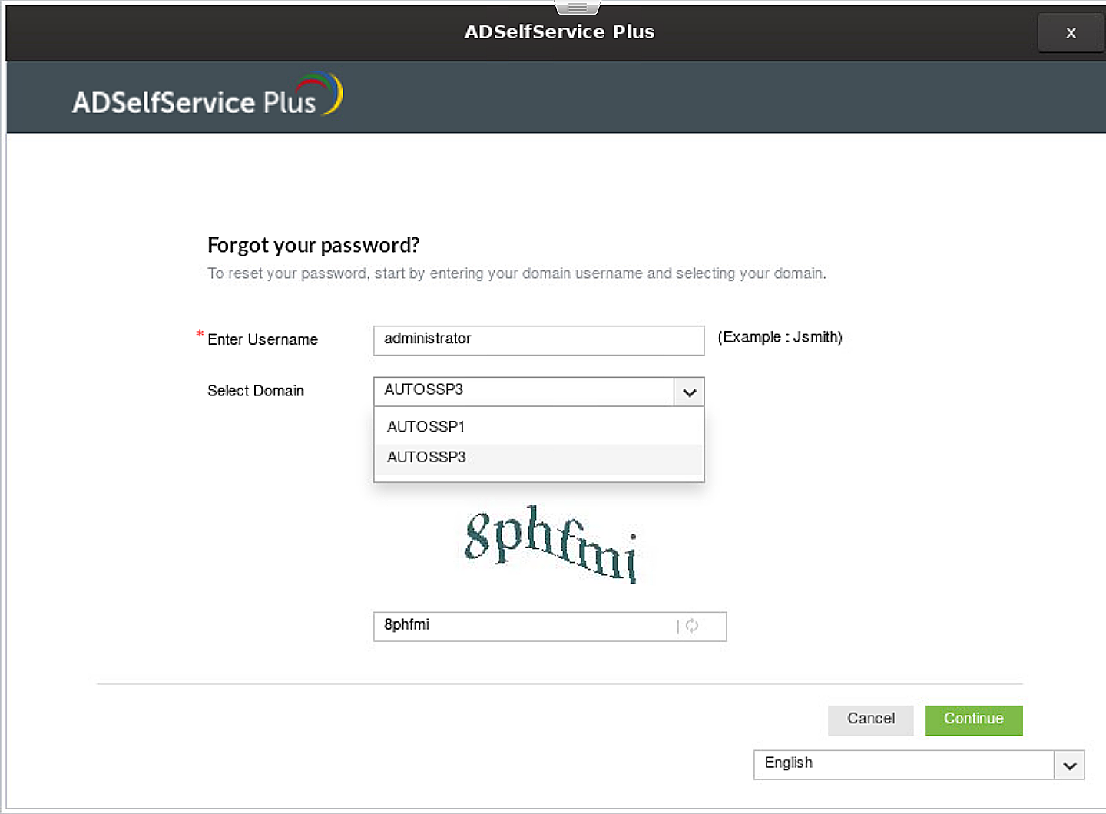Screen dimensions: 1106x814
Task: Click the Select Domain label
Action: click(x=256, y=391)
